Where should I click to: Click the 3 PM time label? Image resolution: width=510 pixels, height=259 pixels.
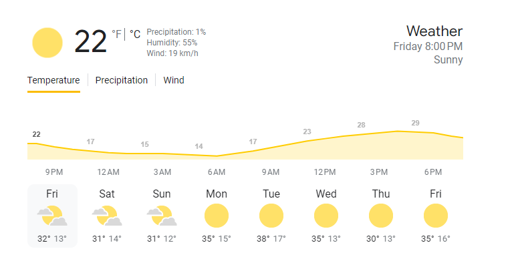click(x=379, y=172)
